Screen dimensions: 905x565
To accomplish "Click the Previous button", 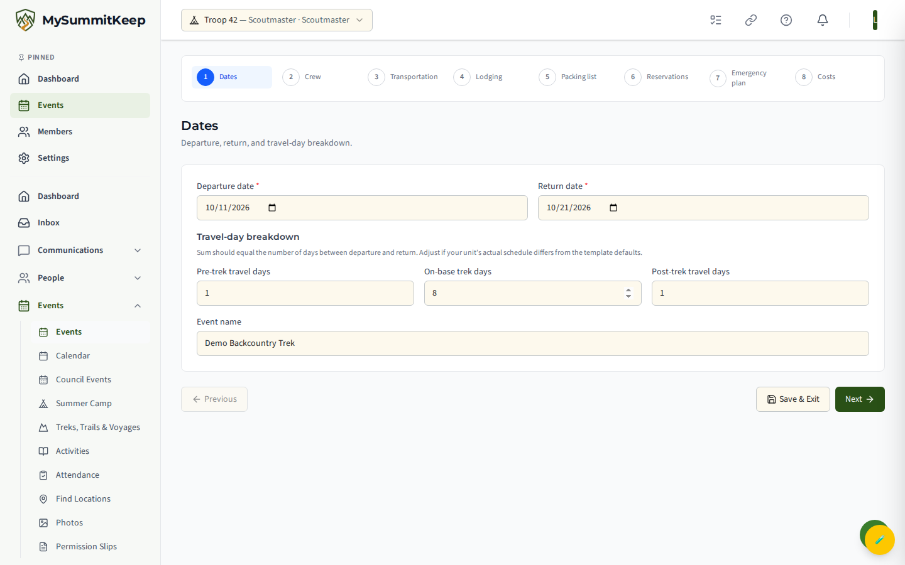I will point(214,399).
